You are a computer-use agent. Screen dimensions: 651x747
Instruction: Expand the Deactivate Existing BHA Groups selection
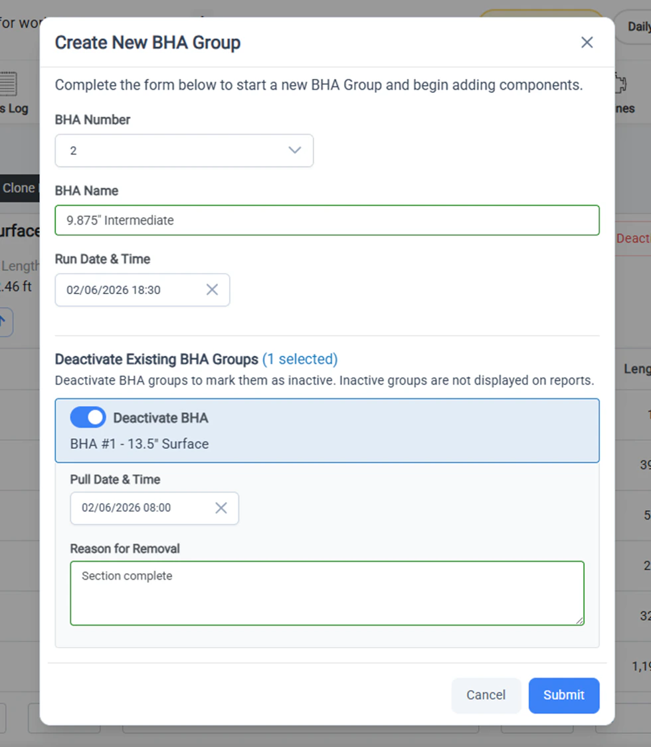tap(300, 359)
